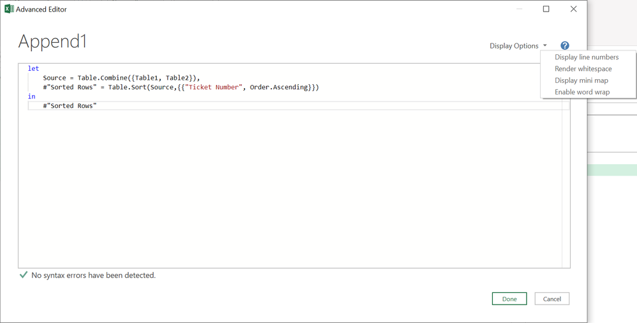This screenshot has height=323, width=637.
Task: Toggle Display mini map option
Action: click(x=582, y=80)
